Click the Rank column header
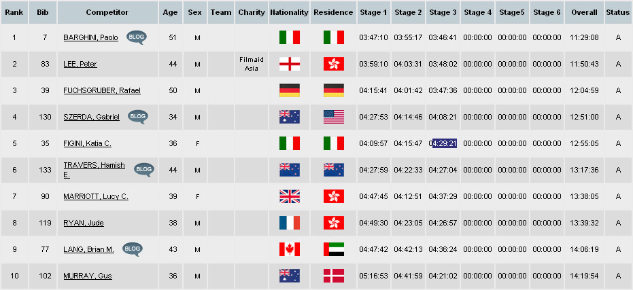The width and height of the screenshot is (633, 290). pos(14,12)
